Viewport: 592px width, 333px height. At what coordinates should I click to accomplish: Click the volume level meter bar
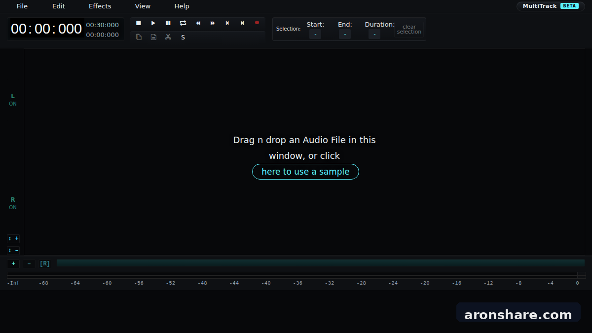pyautogui.click(x=296, y=275)
